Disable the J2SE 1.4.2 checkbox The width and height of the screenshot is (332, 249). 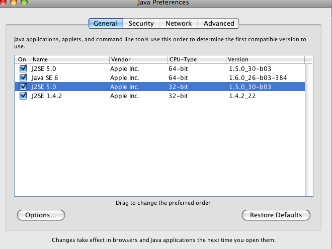23,96
